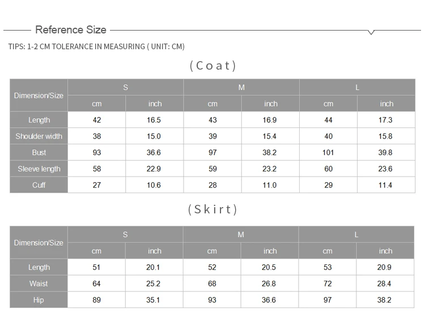Click the Hip row label
The height and width of the screenshot is (326, 425).
pos(39,300)
